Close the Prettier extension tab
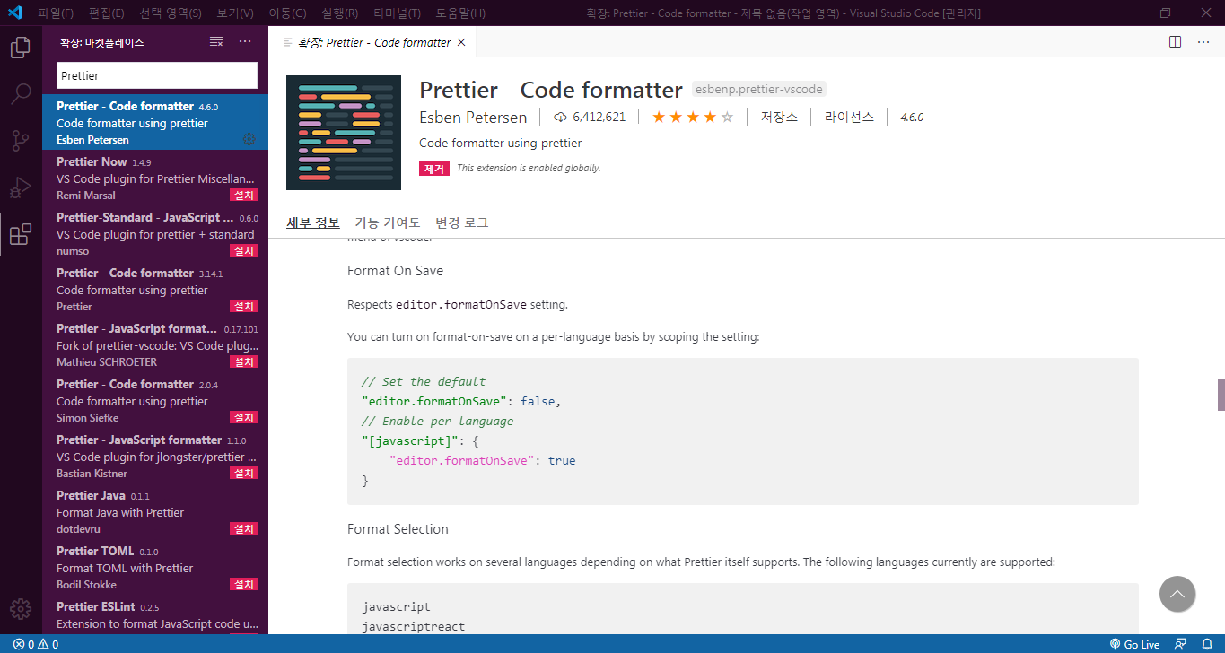1225x653 pixels. click(x=461, y=42)
